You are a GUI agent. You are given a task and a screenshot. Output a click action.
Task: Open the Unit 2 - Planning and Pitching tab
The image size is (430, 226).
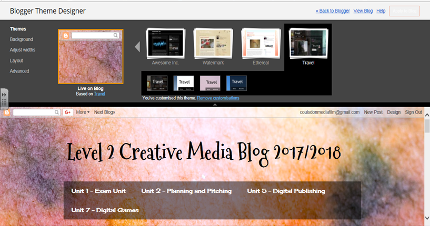coord(186,191)
